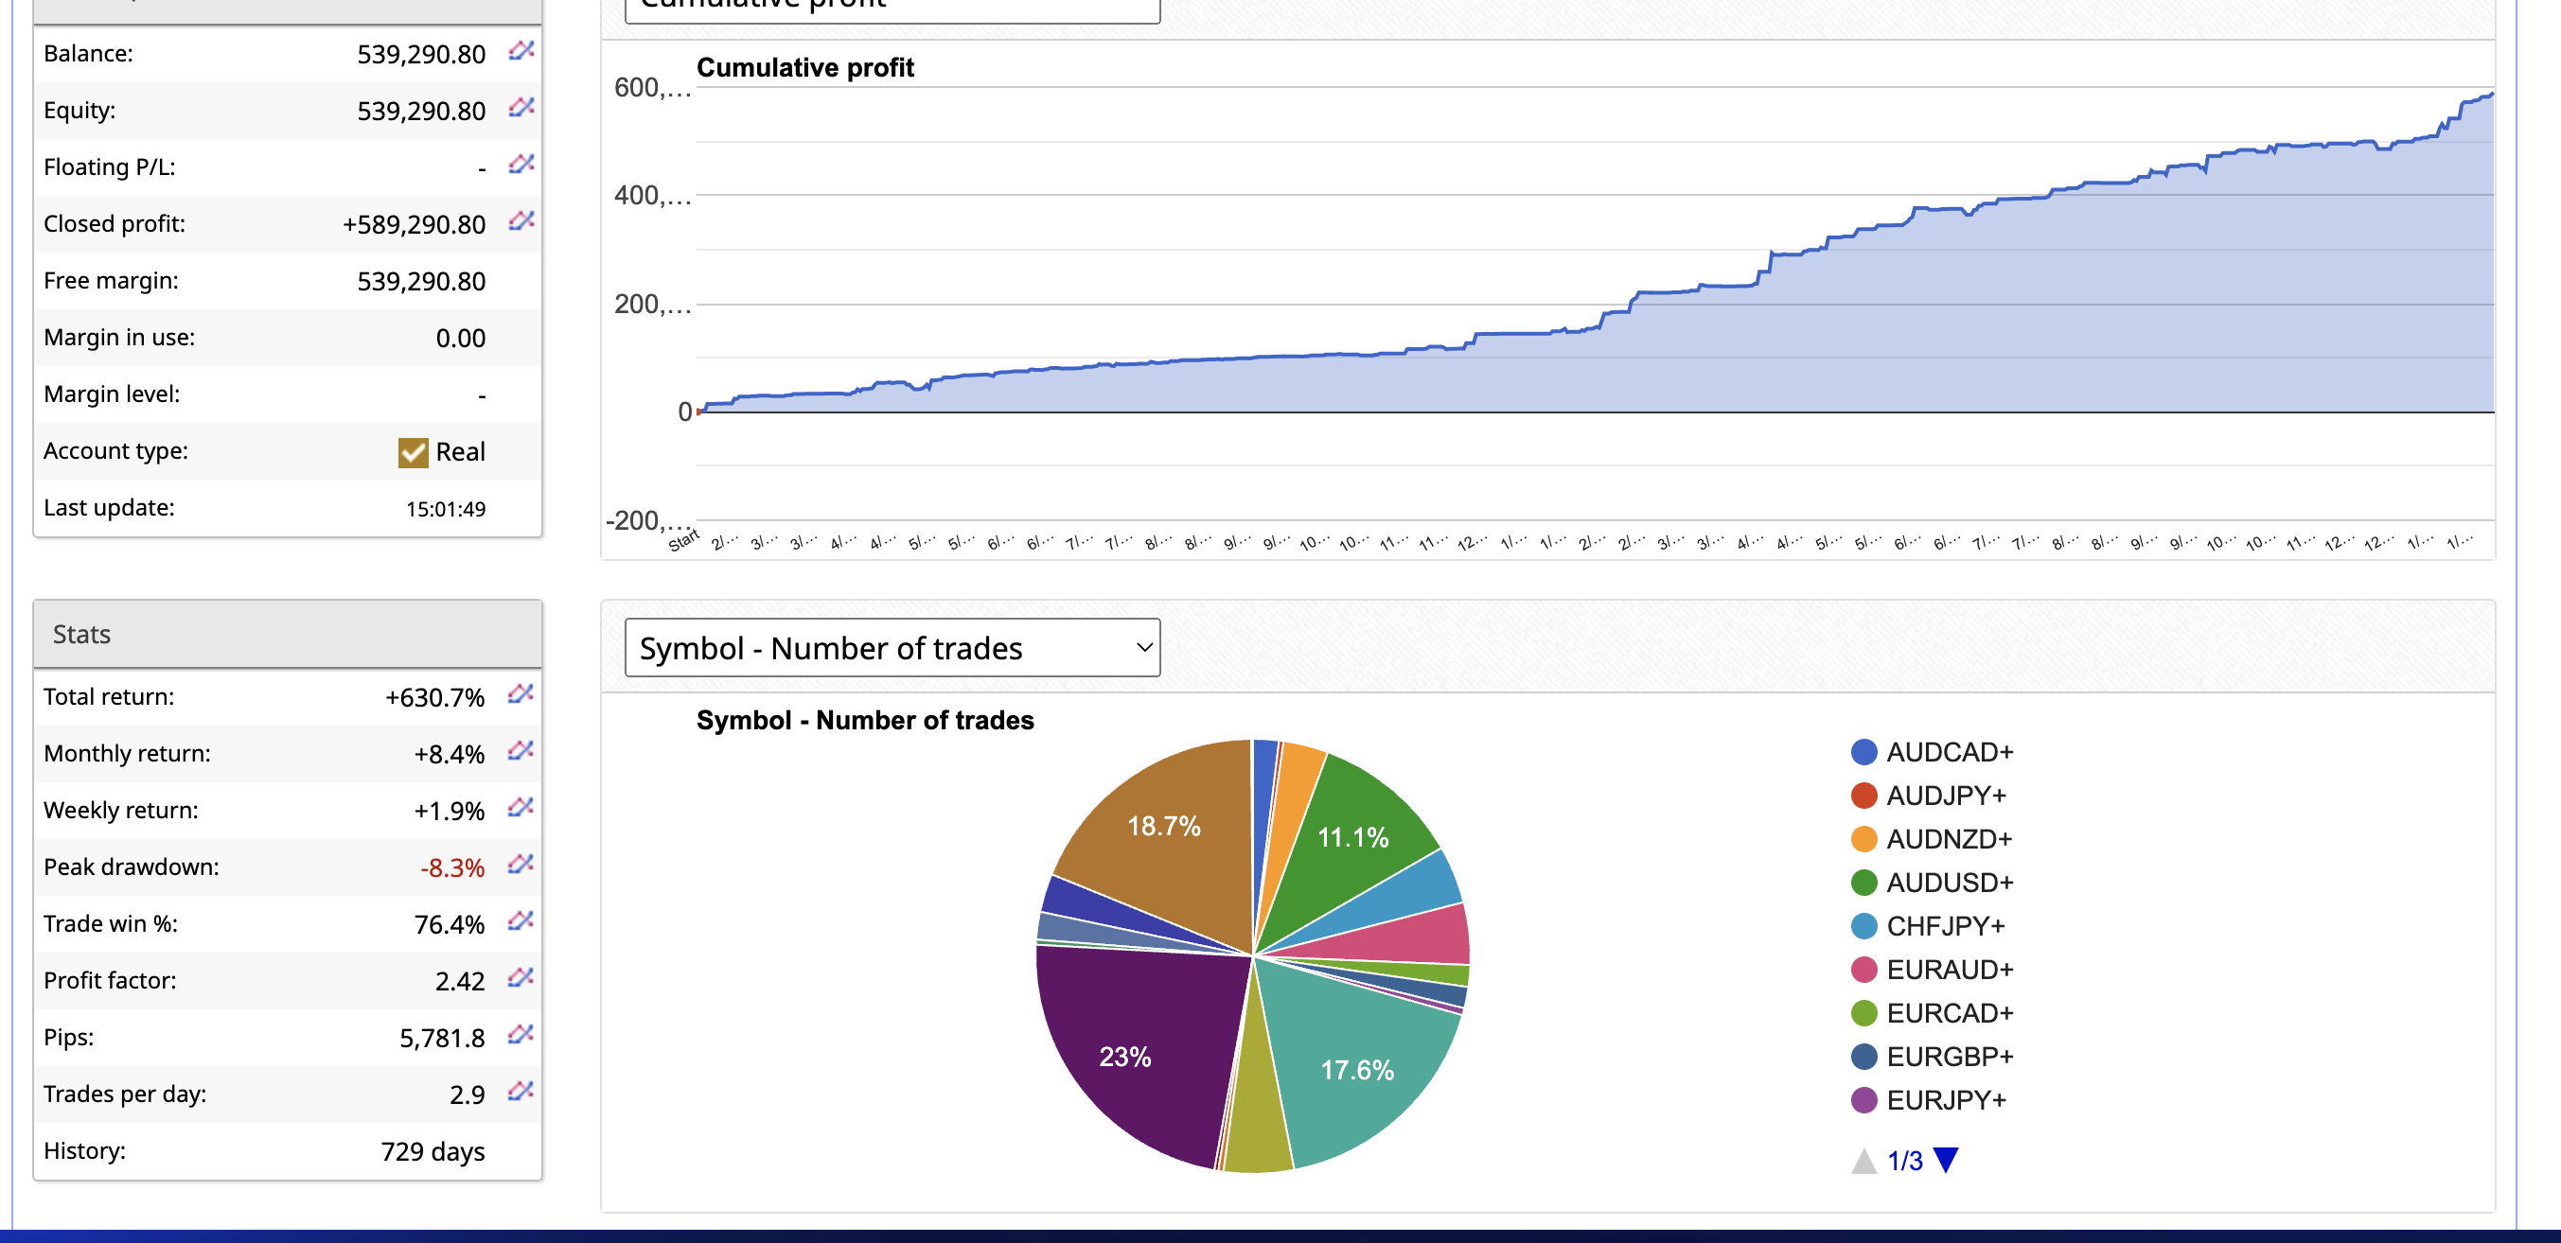Click chart icon next to Profit factor
Screen dimensions: 2561x1243
(x=520, y=977)
